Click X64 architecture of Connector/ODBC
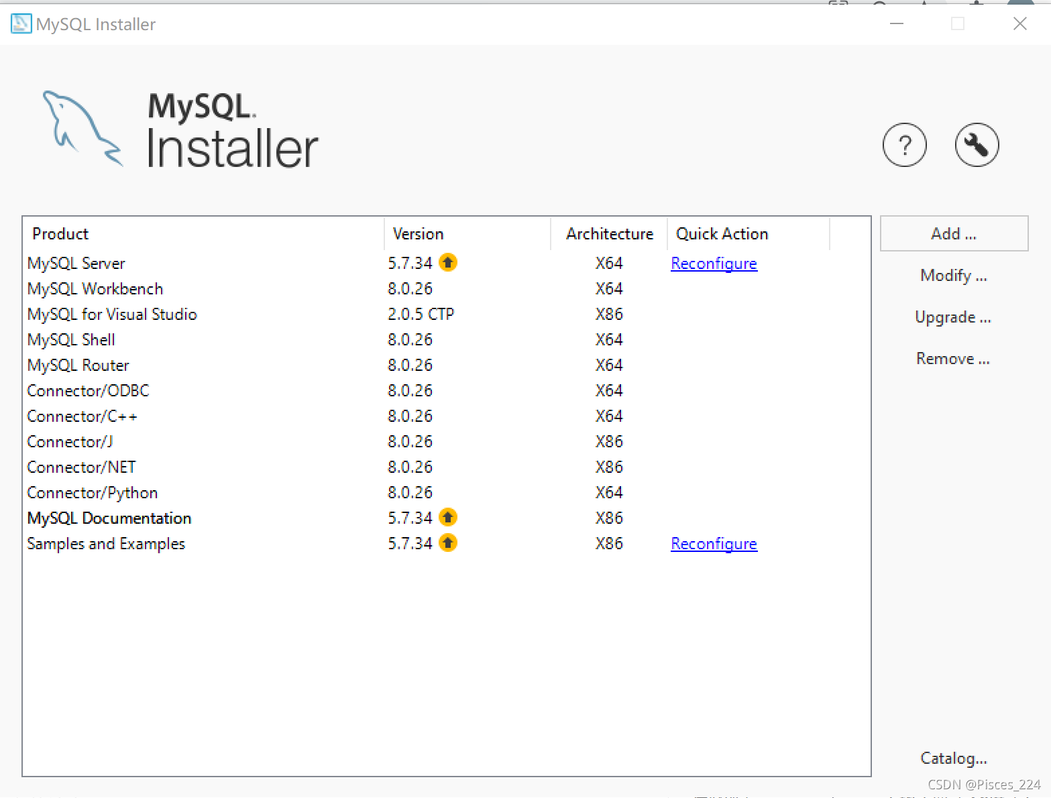Viewport: 1051px width, 798px height. coord(609,391)
